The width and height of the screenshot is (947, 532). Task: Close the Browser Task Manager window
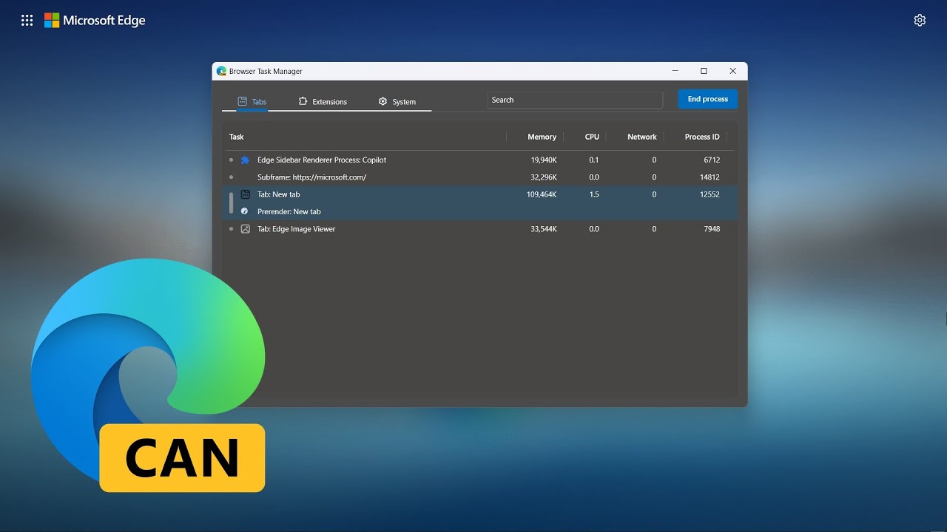click(732, 71)
